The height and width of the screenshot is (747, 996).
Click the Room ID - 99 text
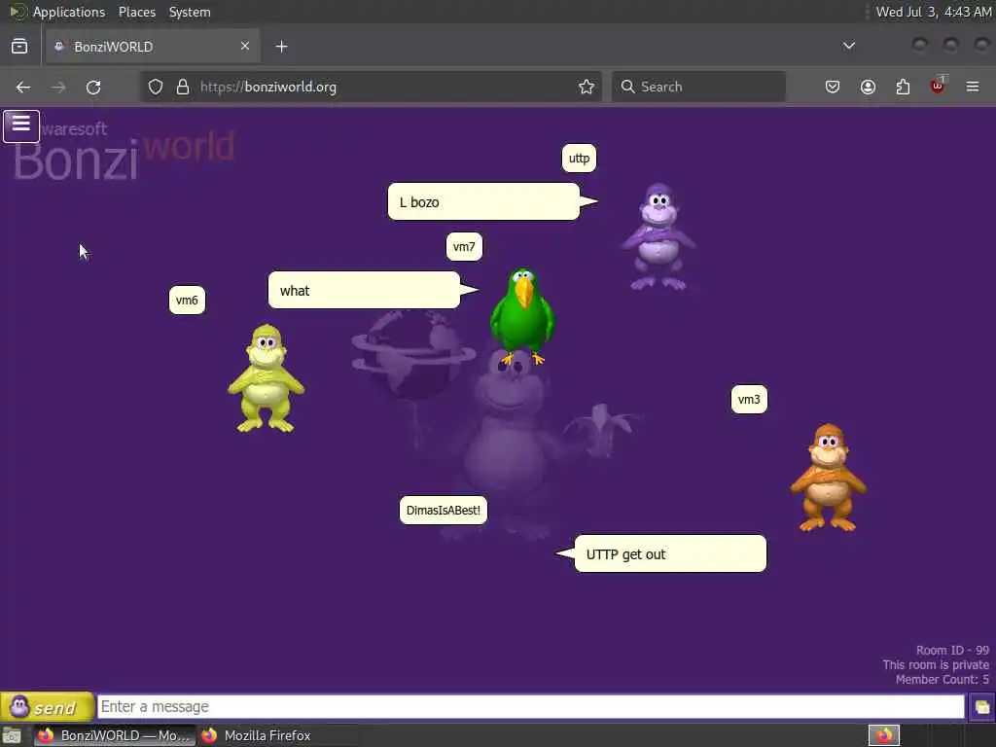pyautogui.click(x=952, y=651)
